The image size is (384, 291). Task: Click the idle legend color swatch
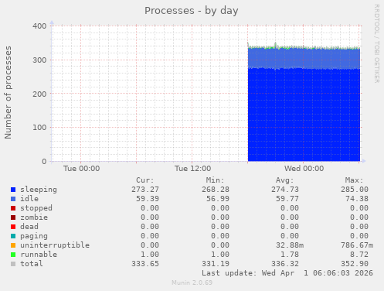[13, 199]
